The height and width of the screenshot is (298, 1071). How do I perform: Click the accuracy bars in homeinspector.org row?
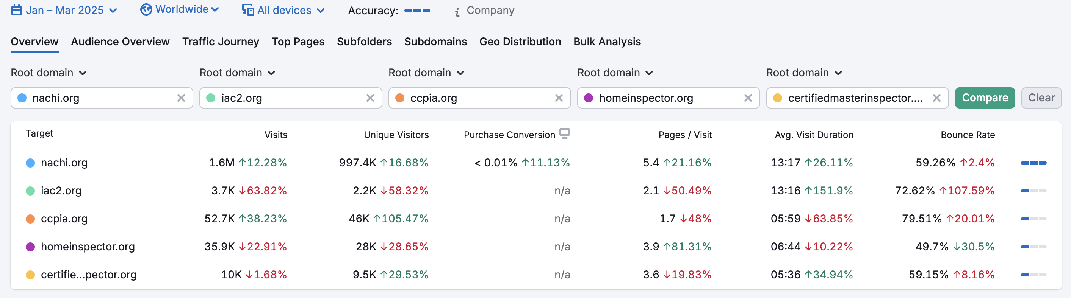click(1033, 247)
